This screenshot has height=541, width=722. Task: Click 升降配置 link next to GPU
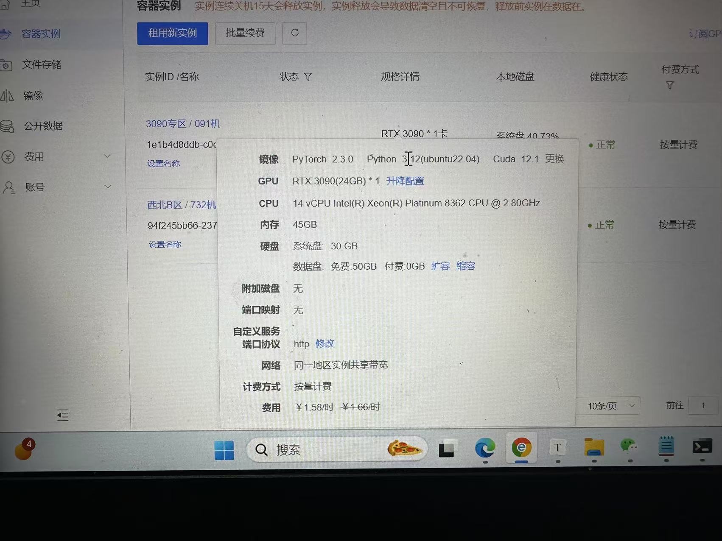pyautogui.click(x=405, y=181)
